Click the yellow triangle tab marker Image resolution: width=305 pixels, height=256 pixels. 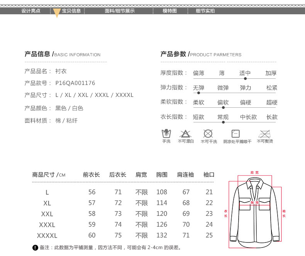tap(57, 13)
